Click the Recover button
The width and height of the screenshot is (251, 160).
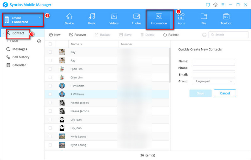[x=77, y=35]
